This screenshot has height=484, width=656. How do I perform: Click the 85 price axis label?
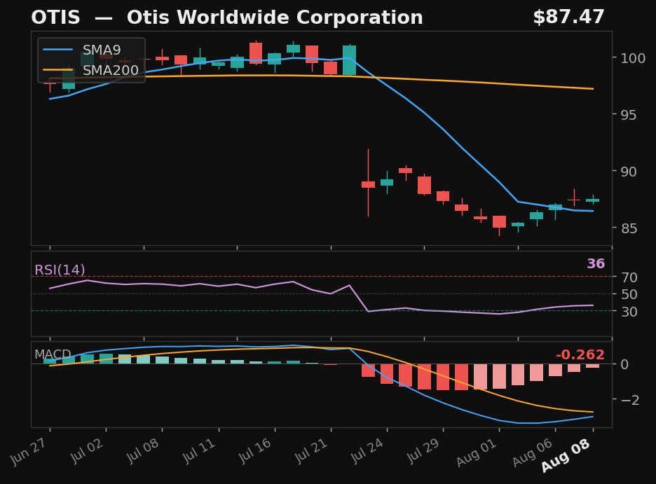point(629,228)
